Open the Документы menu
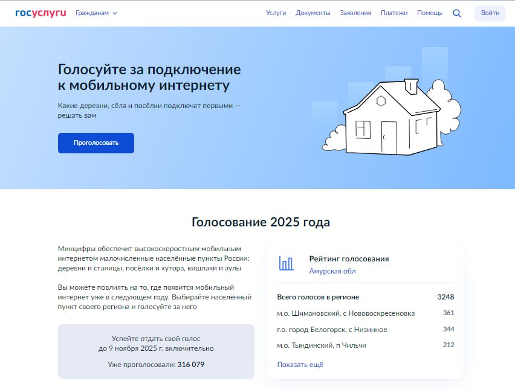 point(313,13)
